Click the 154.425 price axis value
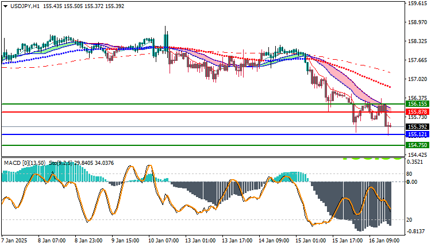 click(x=418, y=155)
